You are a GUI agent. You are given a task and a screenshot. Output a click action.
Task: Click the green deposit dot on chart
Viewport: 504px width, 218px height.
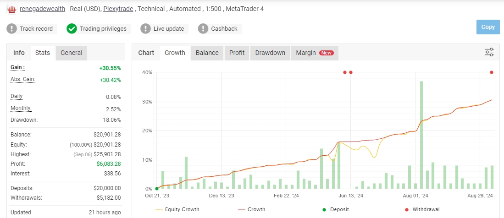coord(156,189)
